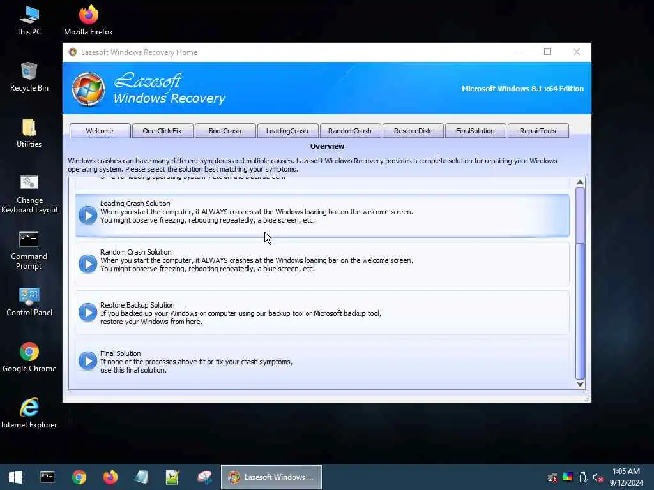Click play arrow for Final Solution
The height and width of the screenshot is (490, 654).
tap(87, 361)
